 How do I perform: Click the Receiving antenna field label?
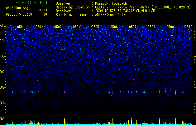pos(72,15)
